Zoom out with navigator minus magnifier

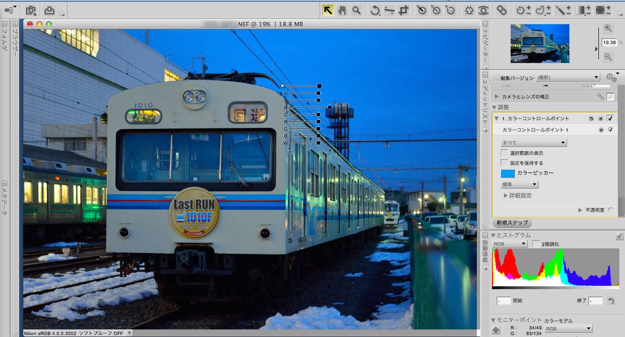[x=608, y=57]
